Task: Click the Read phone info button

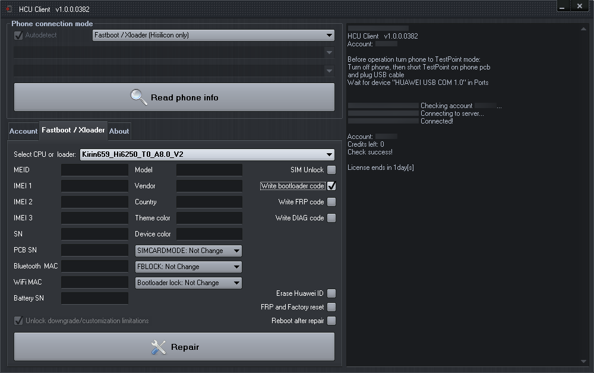Action: pyautogui.click(x=174, y=97)
